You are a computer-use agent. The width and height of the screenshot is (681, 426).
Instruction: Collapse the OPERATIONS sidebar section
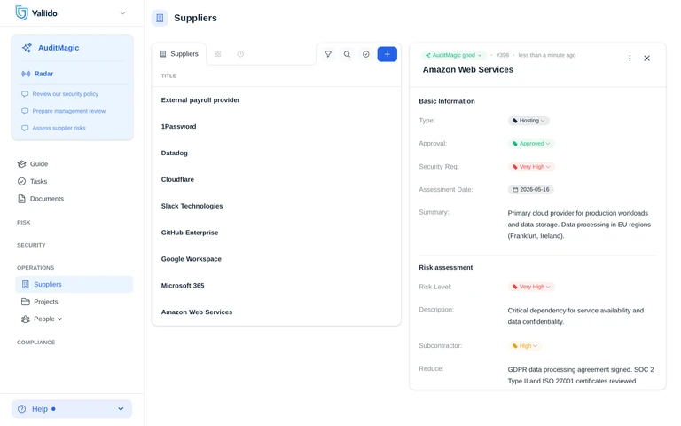point(35,268)
